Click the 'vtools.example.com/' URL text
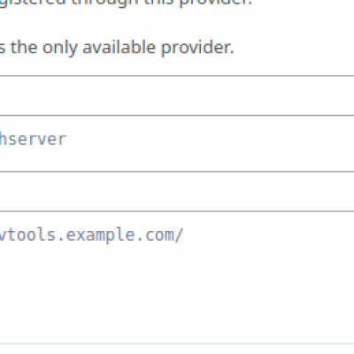The width and height of the screenshot is (354, 354). (91, 235)
